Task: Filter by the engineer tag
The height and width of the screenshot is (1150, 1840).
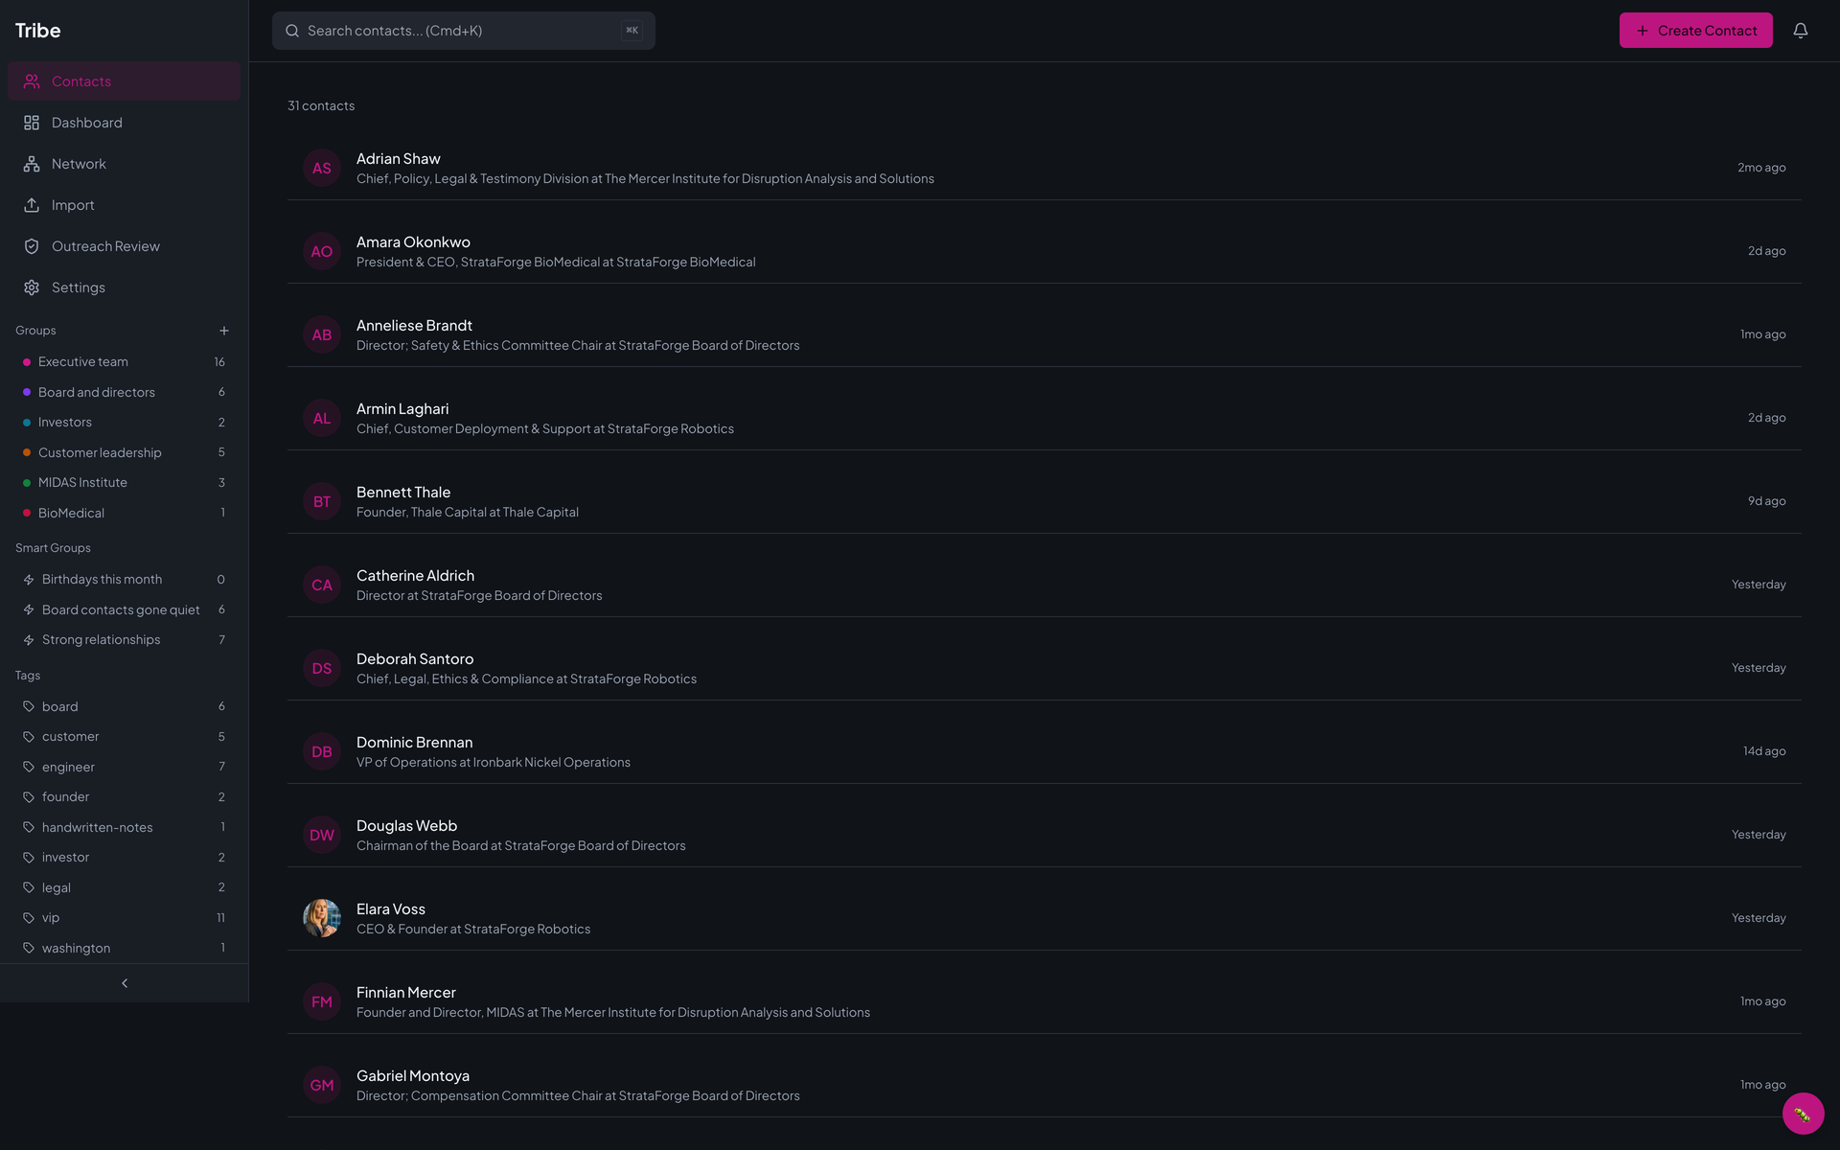Action: (x=124, y=767)
